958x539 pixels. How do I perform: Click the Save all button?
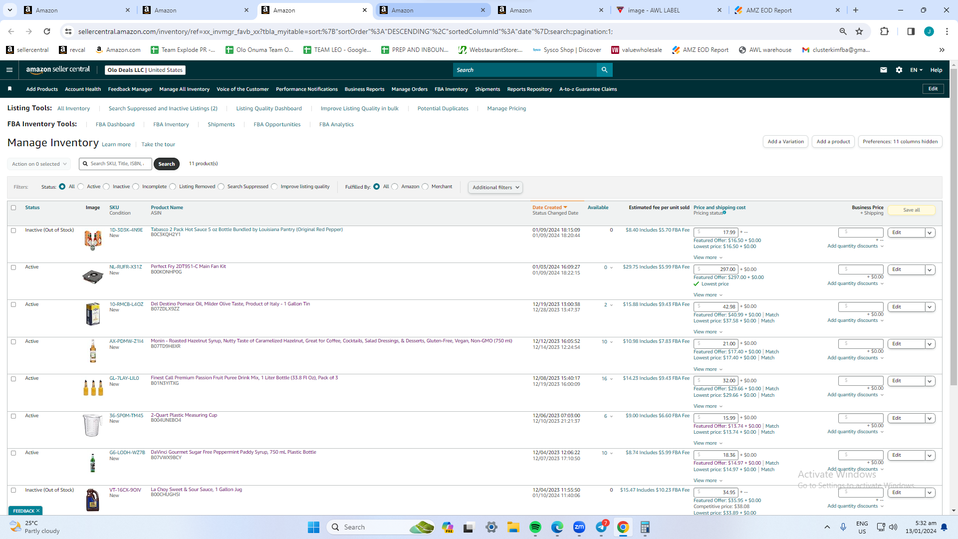(x=912, y=210)
